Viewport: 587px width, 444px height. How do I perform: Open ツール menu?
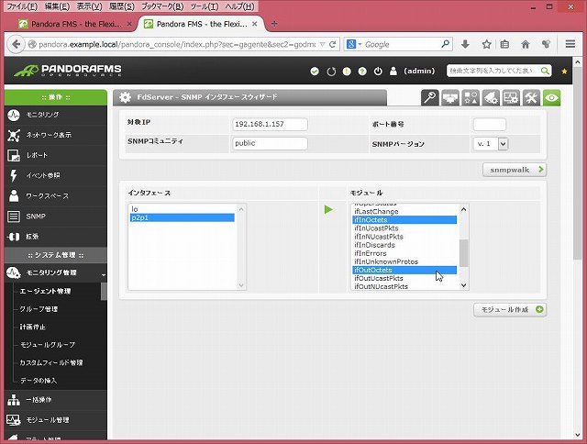pos(205,6)
